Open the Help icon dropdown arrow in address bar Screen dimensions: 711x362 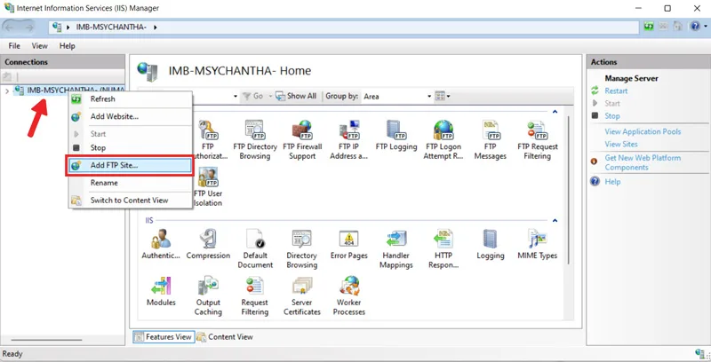pos(705,27)
